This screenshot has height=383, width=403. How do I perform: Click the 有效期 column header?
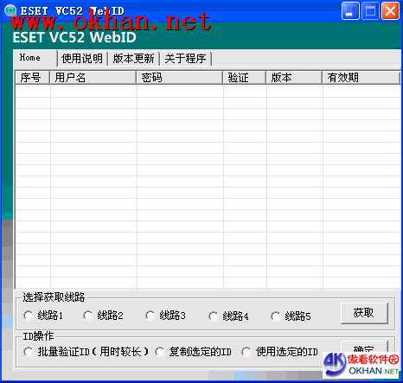click(361, 78)
